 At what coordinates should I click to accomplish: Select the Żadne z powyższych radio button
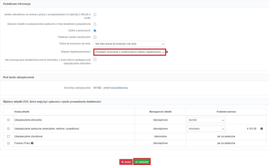point(95,31)
